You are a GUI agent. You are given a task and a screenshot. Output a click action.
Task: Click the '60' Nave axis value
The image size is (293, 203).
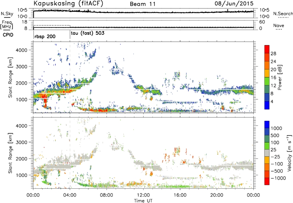(x=262, y=22)
